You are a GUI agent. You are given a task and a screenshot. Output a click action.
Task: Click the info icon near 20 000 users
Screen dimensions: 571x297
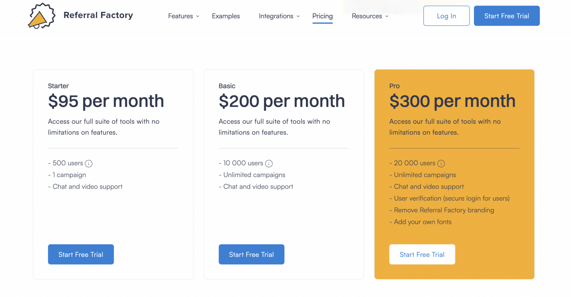point(441,163)
